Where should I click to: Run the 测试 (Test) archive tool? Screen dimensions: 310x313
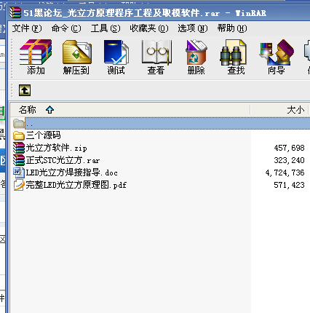(116, 57)
